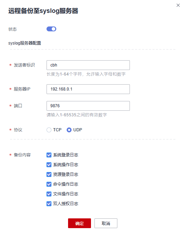Click the 服务器IP input field

coord(88,89)
